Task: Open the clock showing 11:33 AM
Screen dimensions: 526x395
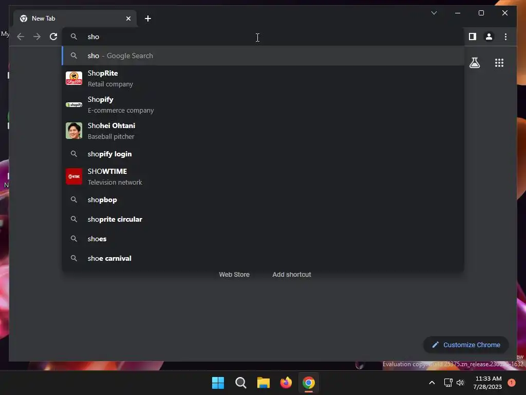Action: (x=488, y=383)
